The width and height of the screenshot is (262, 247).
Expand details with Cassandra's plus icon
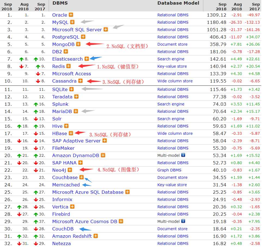pyautogui.click(x=80, y=81)
